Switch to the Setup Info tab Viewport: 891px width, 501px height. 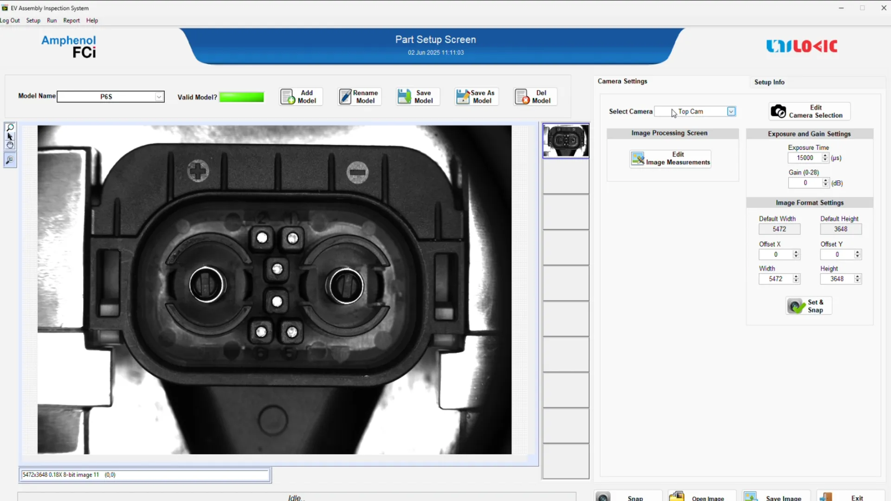769,82
